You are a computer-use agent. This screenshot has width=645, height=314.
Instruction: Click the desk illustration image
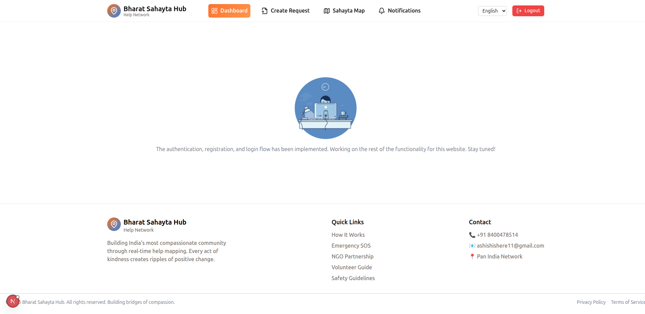pyautogui.click(x=326, y=108)
